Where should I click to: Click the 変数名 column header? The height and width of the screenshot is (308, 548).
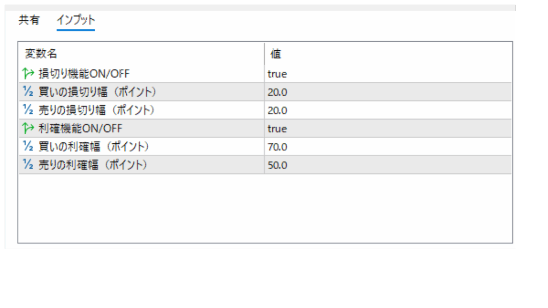[x=41, y=53]
